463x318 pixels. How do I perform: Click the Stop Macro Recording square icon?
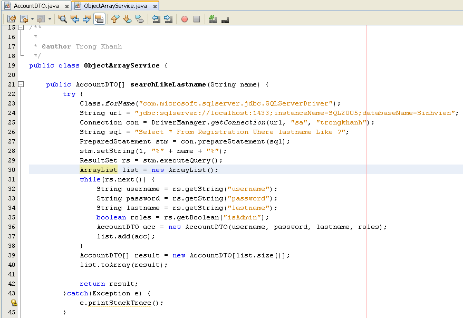pos(197,19)
